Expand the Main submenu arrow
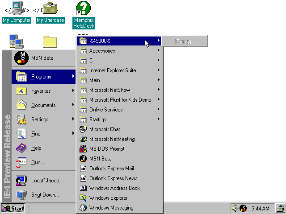Screen dimensions: 286x214 pyautogui.click(x=159, y=80)
